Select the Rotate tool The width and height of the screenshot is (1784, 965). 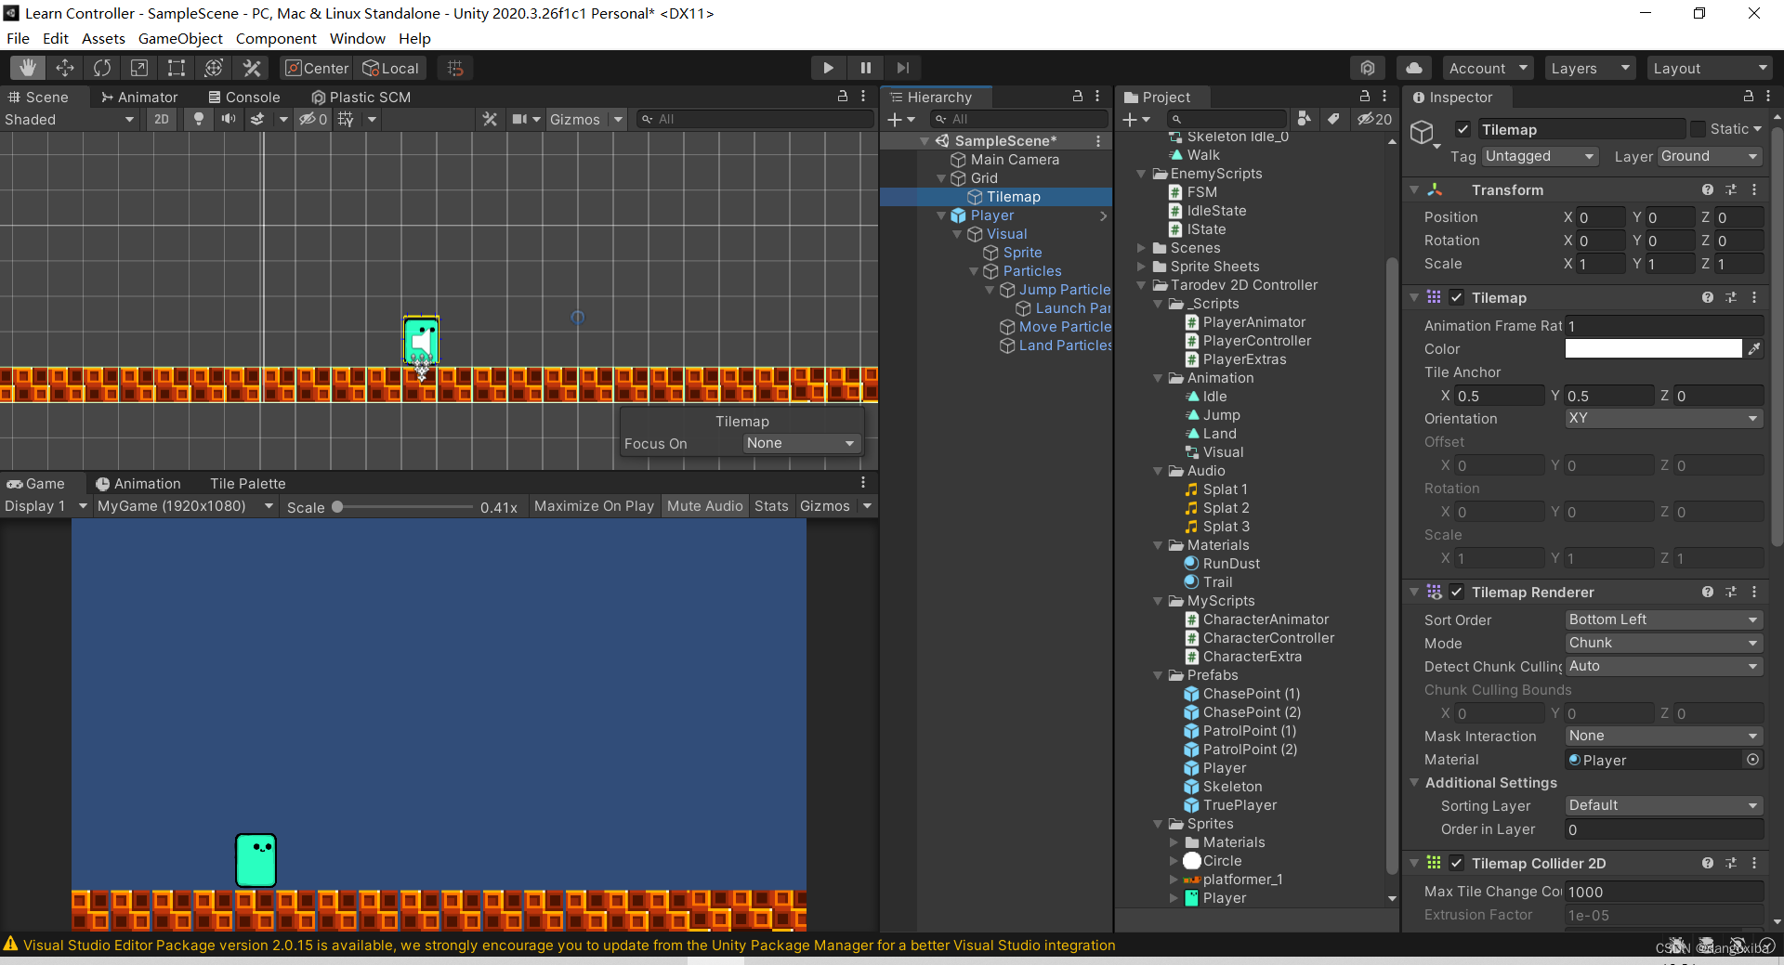[x=101, y=67]
